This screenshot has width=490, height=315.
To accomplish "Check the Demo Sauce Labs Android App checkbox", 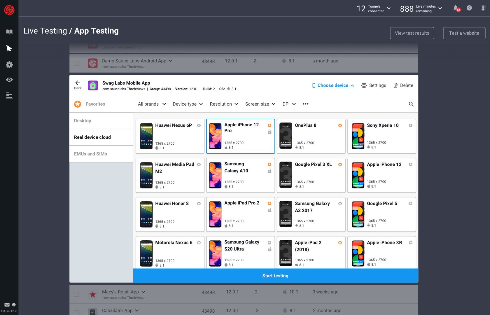I will [76, 63].
